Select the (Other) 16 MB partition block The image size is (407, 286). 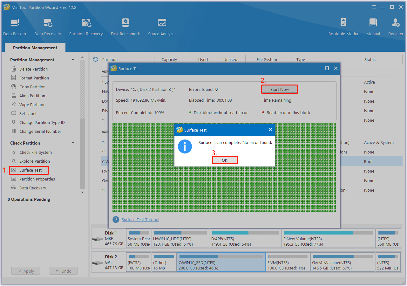tap(164, 262)
